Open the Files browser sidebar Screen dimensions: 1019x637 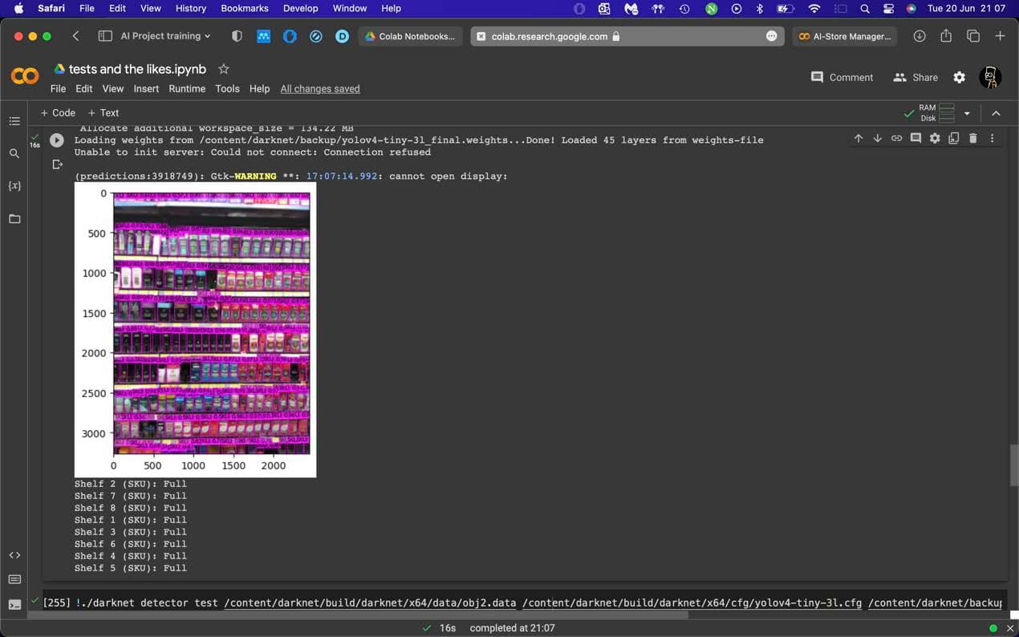pos(14,218)
